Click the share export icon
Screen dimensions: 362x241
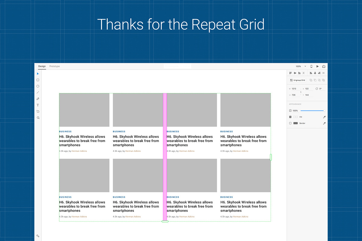pos(324,66)
